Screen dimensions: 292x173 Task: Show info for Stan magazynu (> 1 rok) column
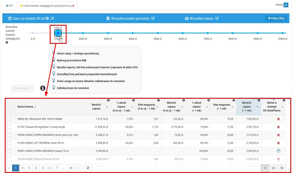click(x=233, y=100)
